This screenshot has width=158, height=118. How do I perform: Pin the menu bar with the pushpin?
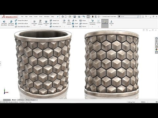[58, 17]
